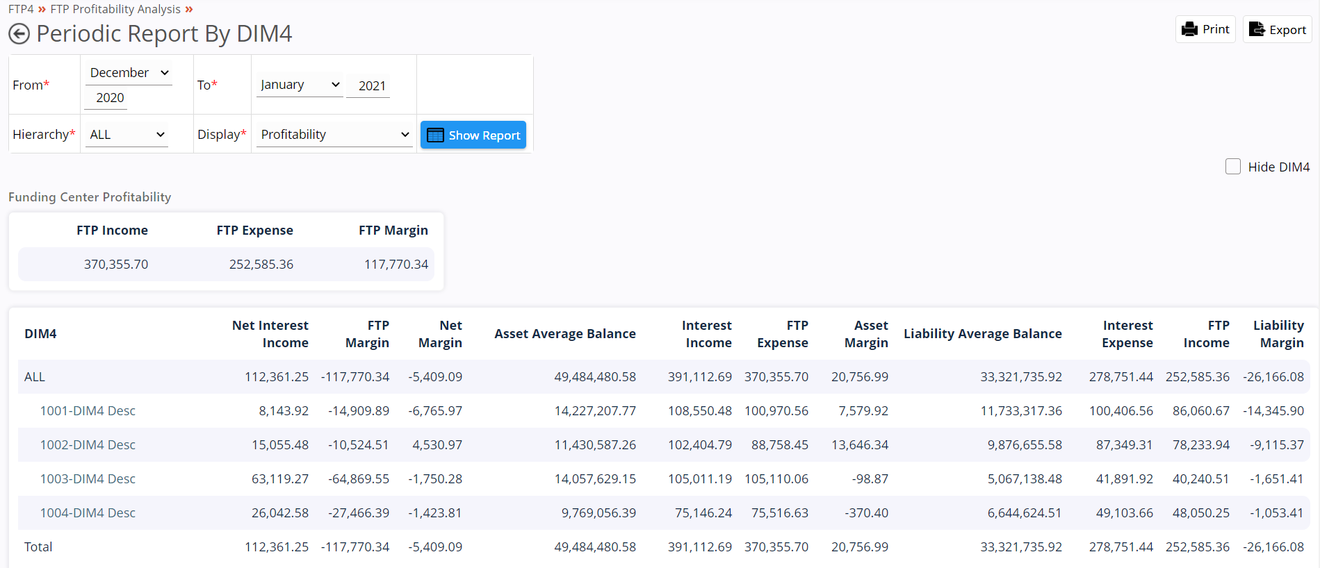Click the Interest Expense column header
Screen dimensions: 1320x568
pos(1127,334)
